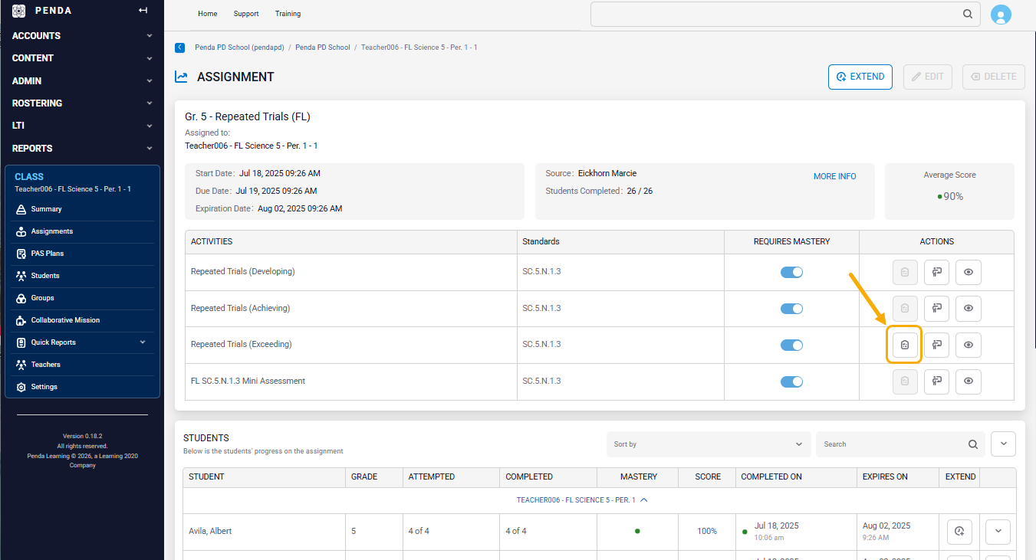Viewport: 1036px width, 560px height.
Task: Click the clipboard icon for FL SC.5.N.1.3 Mini Assessment
Action: point(905,381)
